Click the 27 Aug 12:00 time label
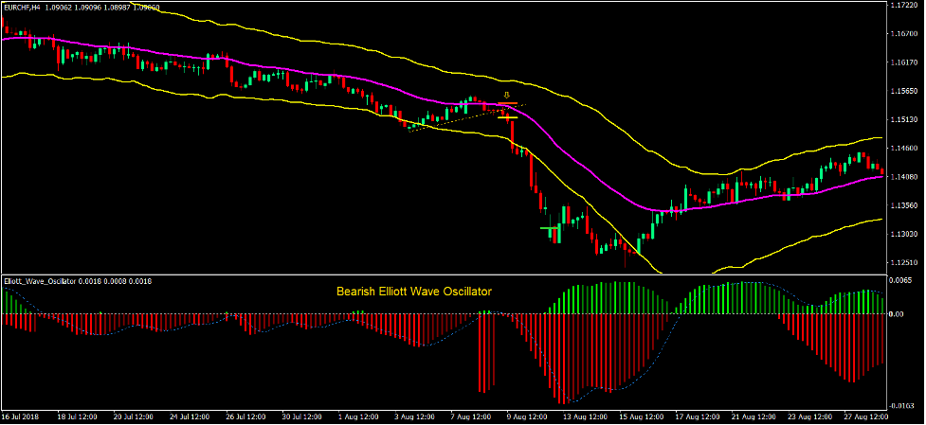The width and height of the screenshot is (926, 425). coord(866,416)
